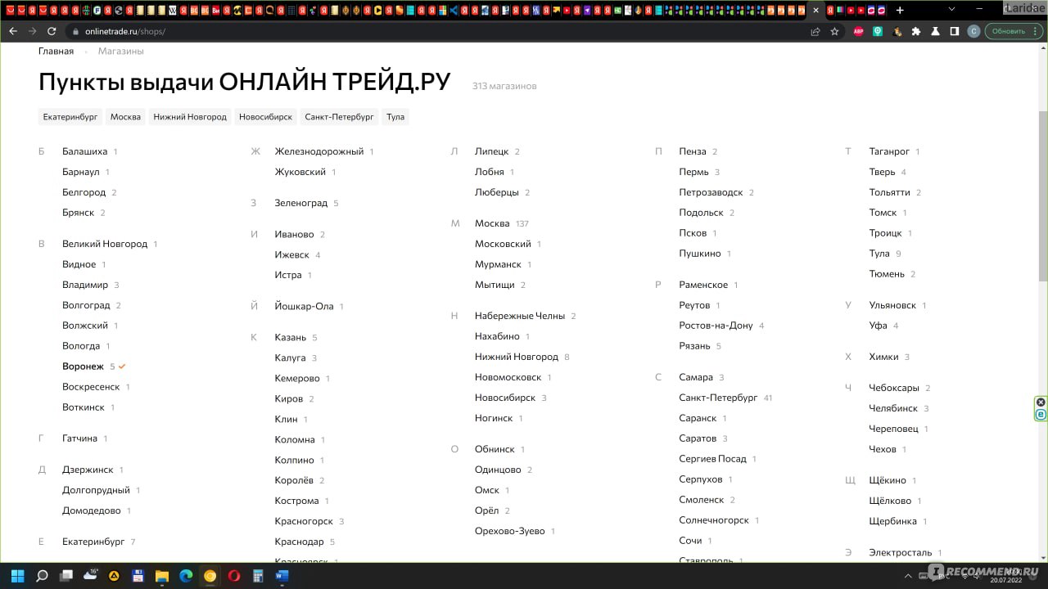1048x589 pixels.
Task: Open the profile avatar labeled C
Action: 973,31
